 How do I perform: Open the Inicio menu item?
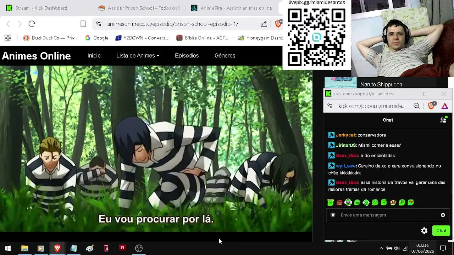pyautogui.click(x=94, y=56)
